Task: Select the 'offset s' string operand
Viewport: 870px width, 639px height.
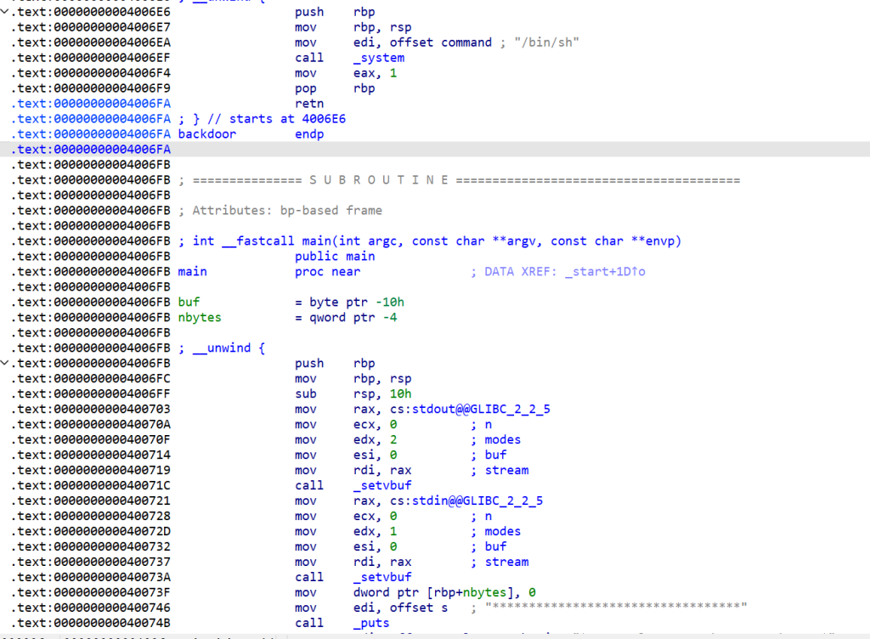Action: 421,608
